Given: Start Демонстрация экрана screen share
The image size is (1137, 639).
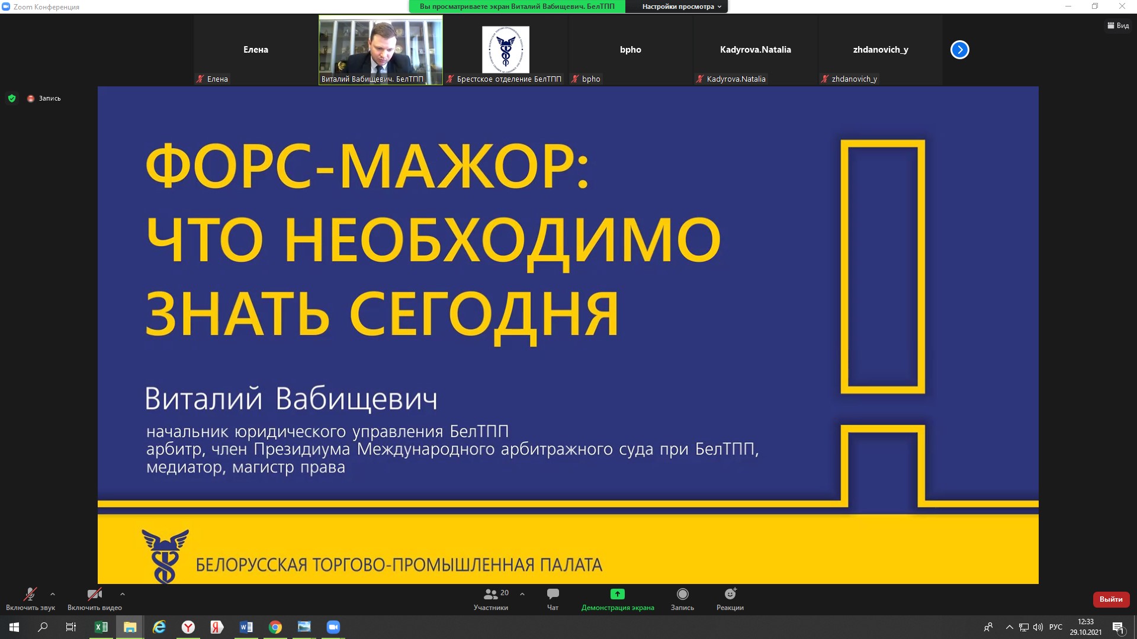Looking at the screenshot, I should (618, 599).
